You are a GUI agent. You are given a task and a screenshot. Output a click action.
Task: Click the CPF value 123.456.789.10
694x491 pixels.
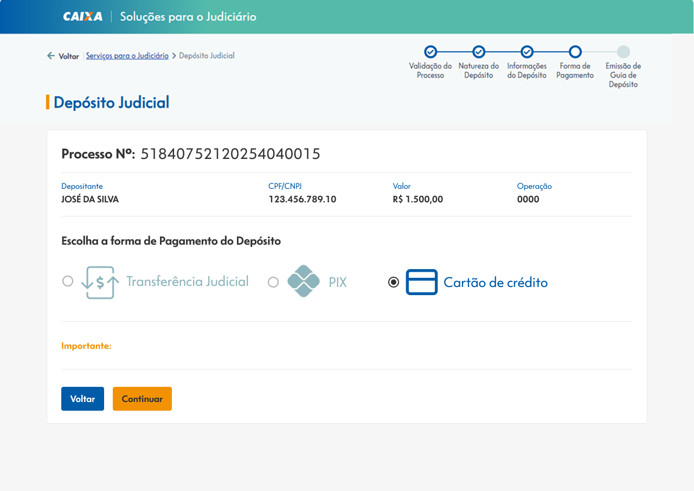coord(303,199)
